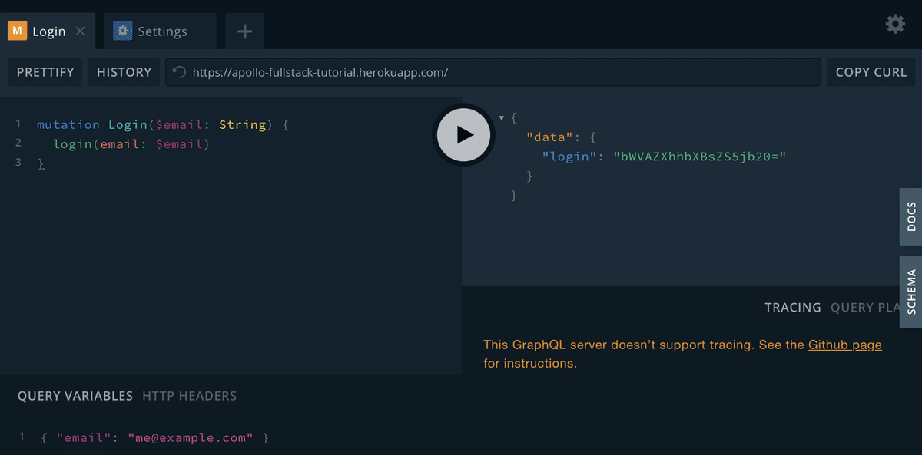This screenshot has width=922, height=455.
Task: Switch to the Settings tab
Action: (162, 31)
